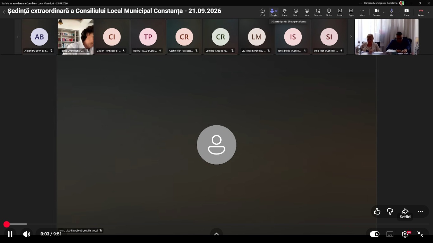Toggle the Camera on or off
The height and width of the screenshot is (243, 433).
click(377, 12)
